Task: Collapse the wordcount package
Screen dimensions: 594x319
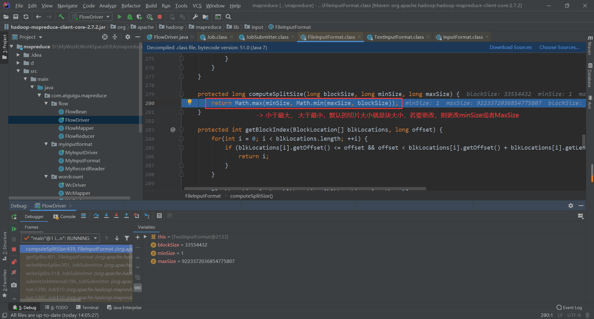Action: (x=46, y=177)
